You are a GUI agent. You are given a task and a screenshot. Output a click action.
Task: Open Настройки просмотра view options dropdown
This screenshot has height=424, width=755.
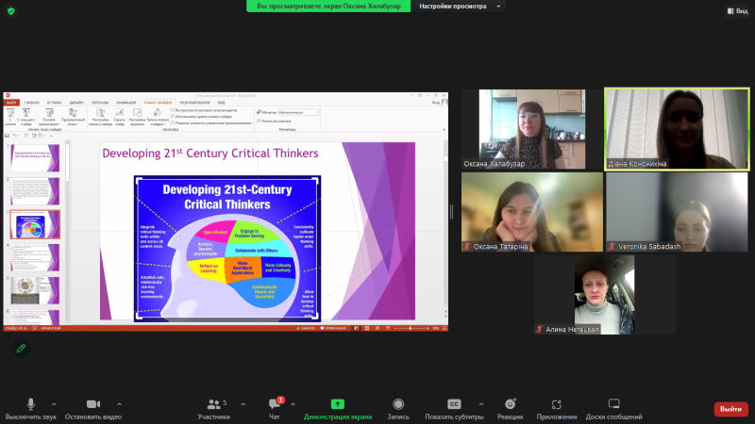[460, 7]
